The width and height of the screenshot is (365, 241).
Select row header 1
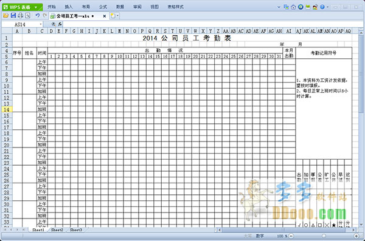click(7, 38)
